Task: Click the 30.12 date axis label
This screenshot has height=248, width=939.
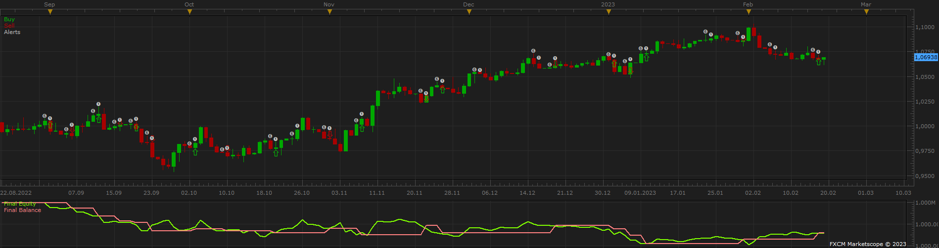Action: (x=603, y=193)
